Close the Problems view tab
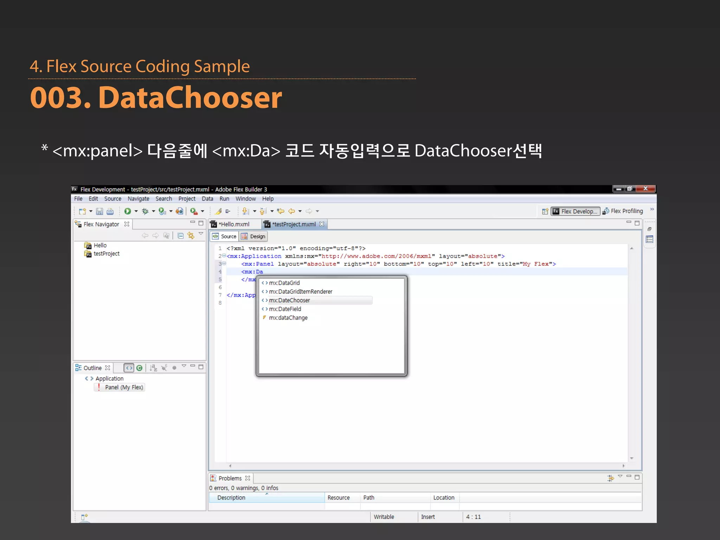The width and height of the screenshot is (720, 540). 247,478
